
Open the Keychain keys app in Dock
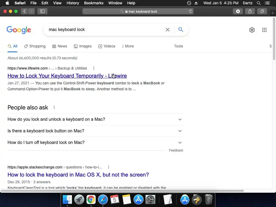[196, 200]
